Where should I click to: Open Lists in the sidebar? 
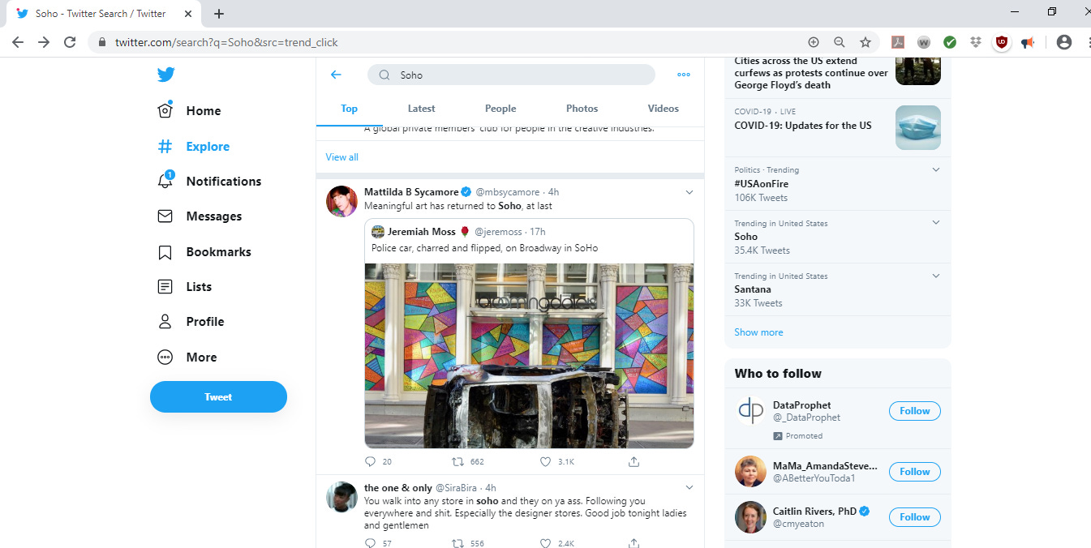pos(184,287)
